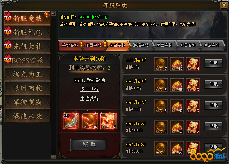Select the mount orb reward with quantity 10
Image resolution: width=229 pixels, height=164 pixels.
[x=90, y=121]
